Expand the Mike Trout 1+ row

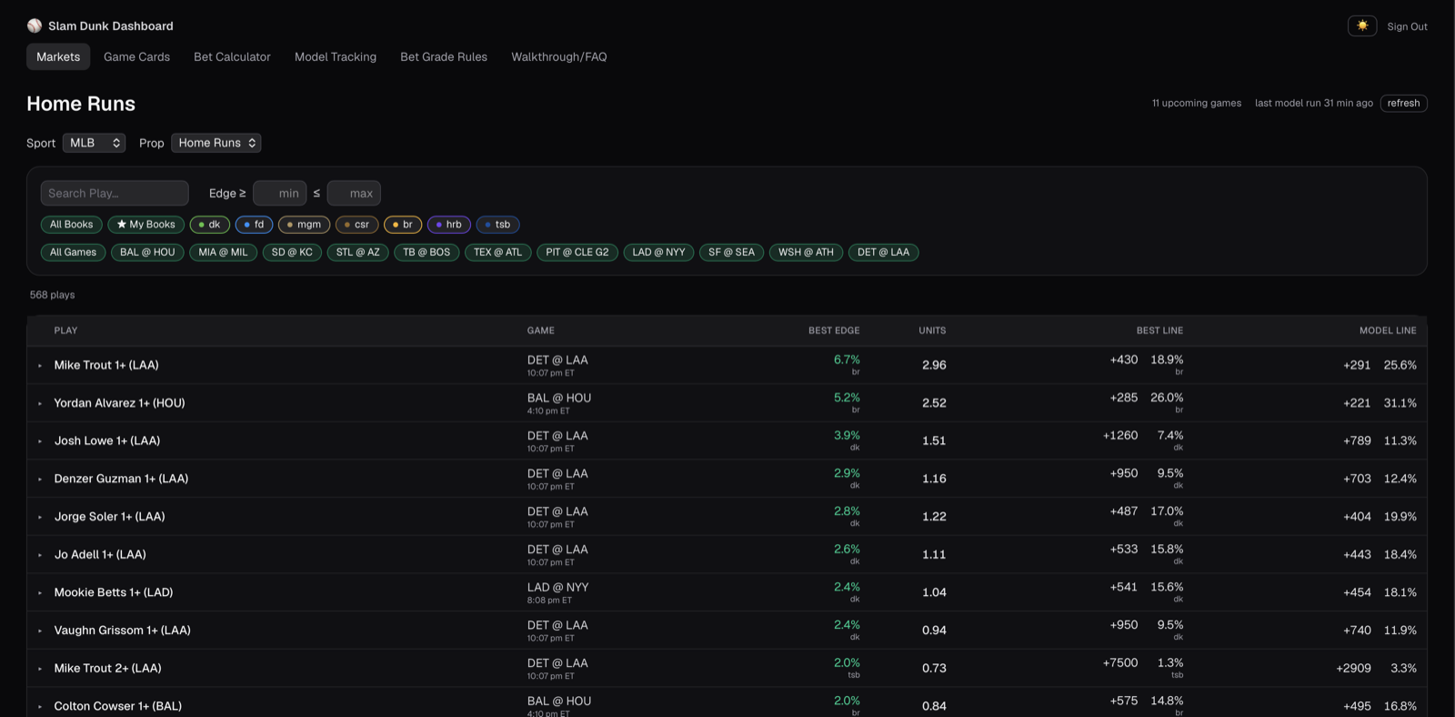tap(40, 366)
